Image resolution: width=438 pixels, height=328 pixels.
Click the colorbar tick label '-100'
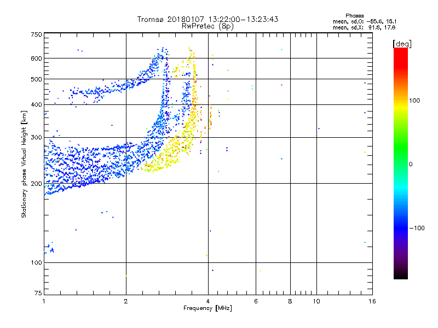tap(417, 228)
